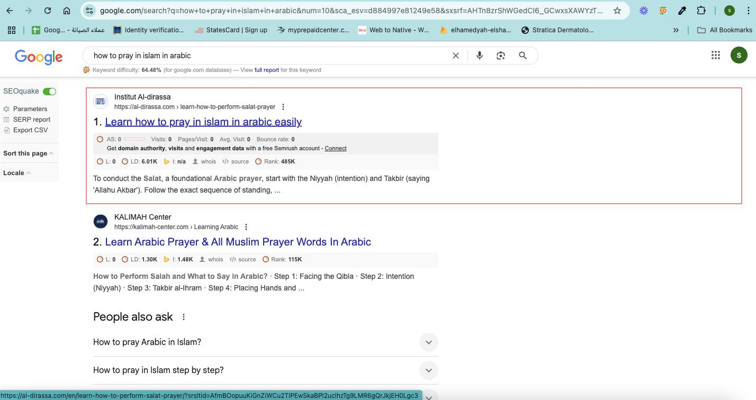Open the Identity verification bookmark

click(x=149, y=30)
